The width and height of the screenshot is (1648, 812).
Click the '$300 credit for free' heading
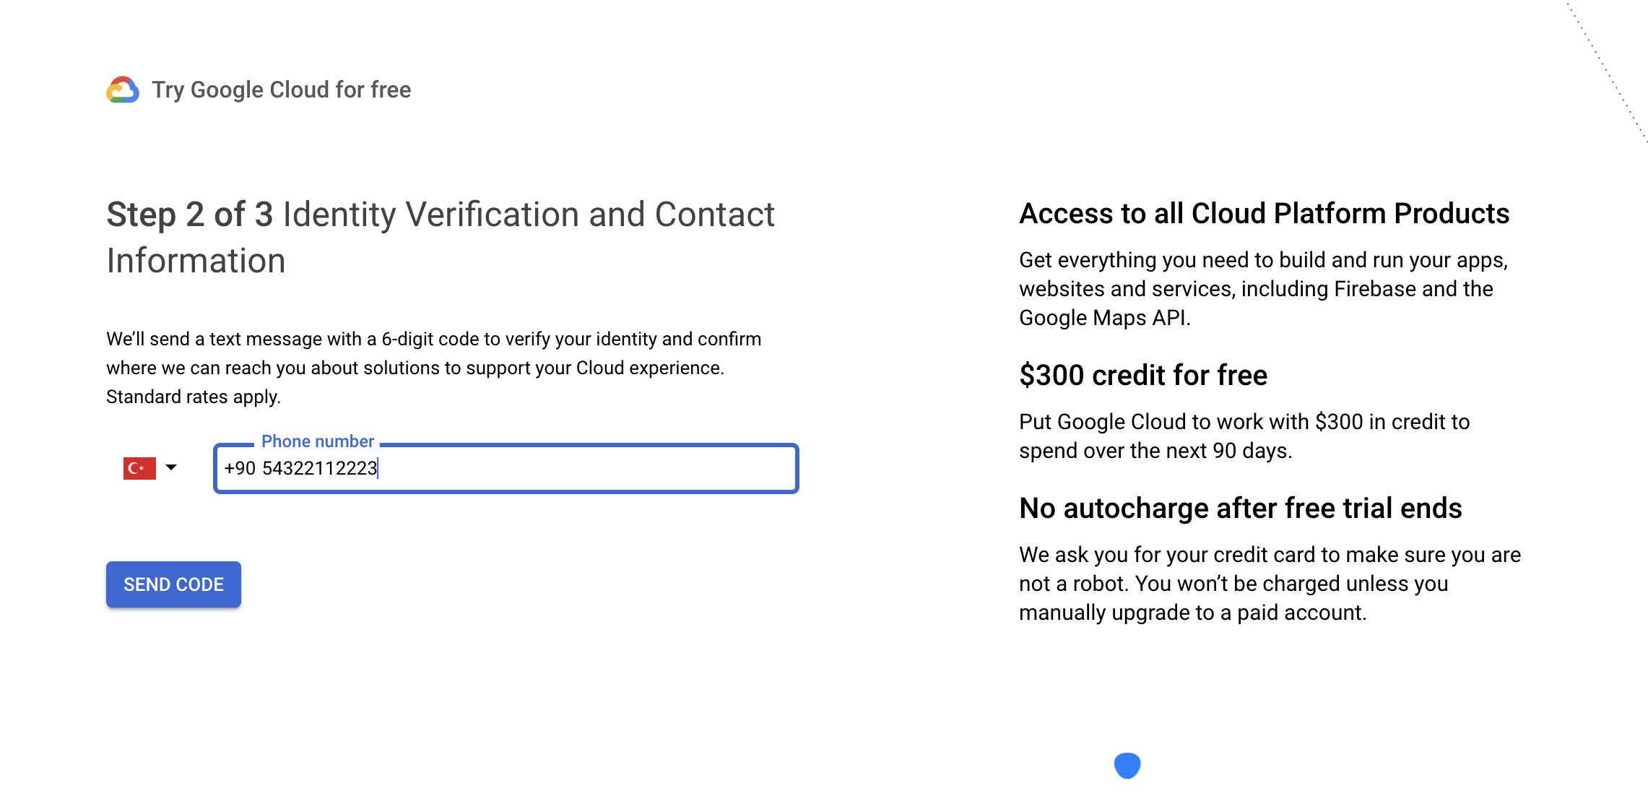(x=1143, y=376)
